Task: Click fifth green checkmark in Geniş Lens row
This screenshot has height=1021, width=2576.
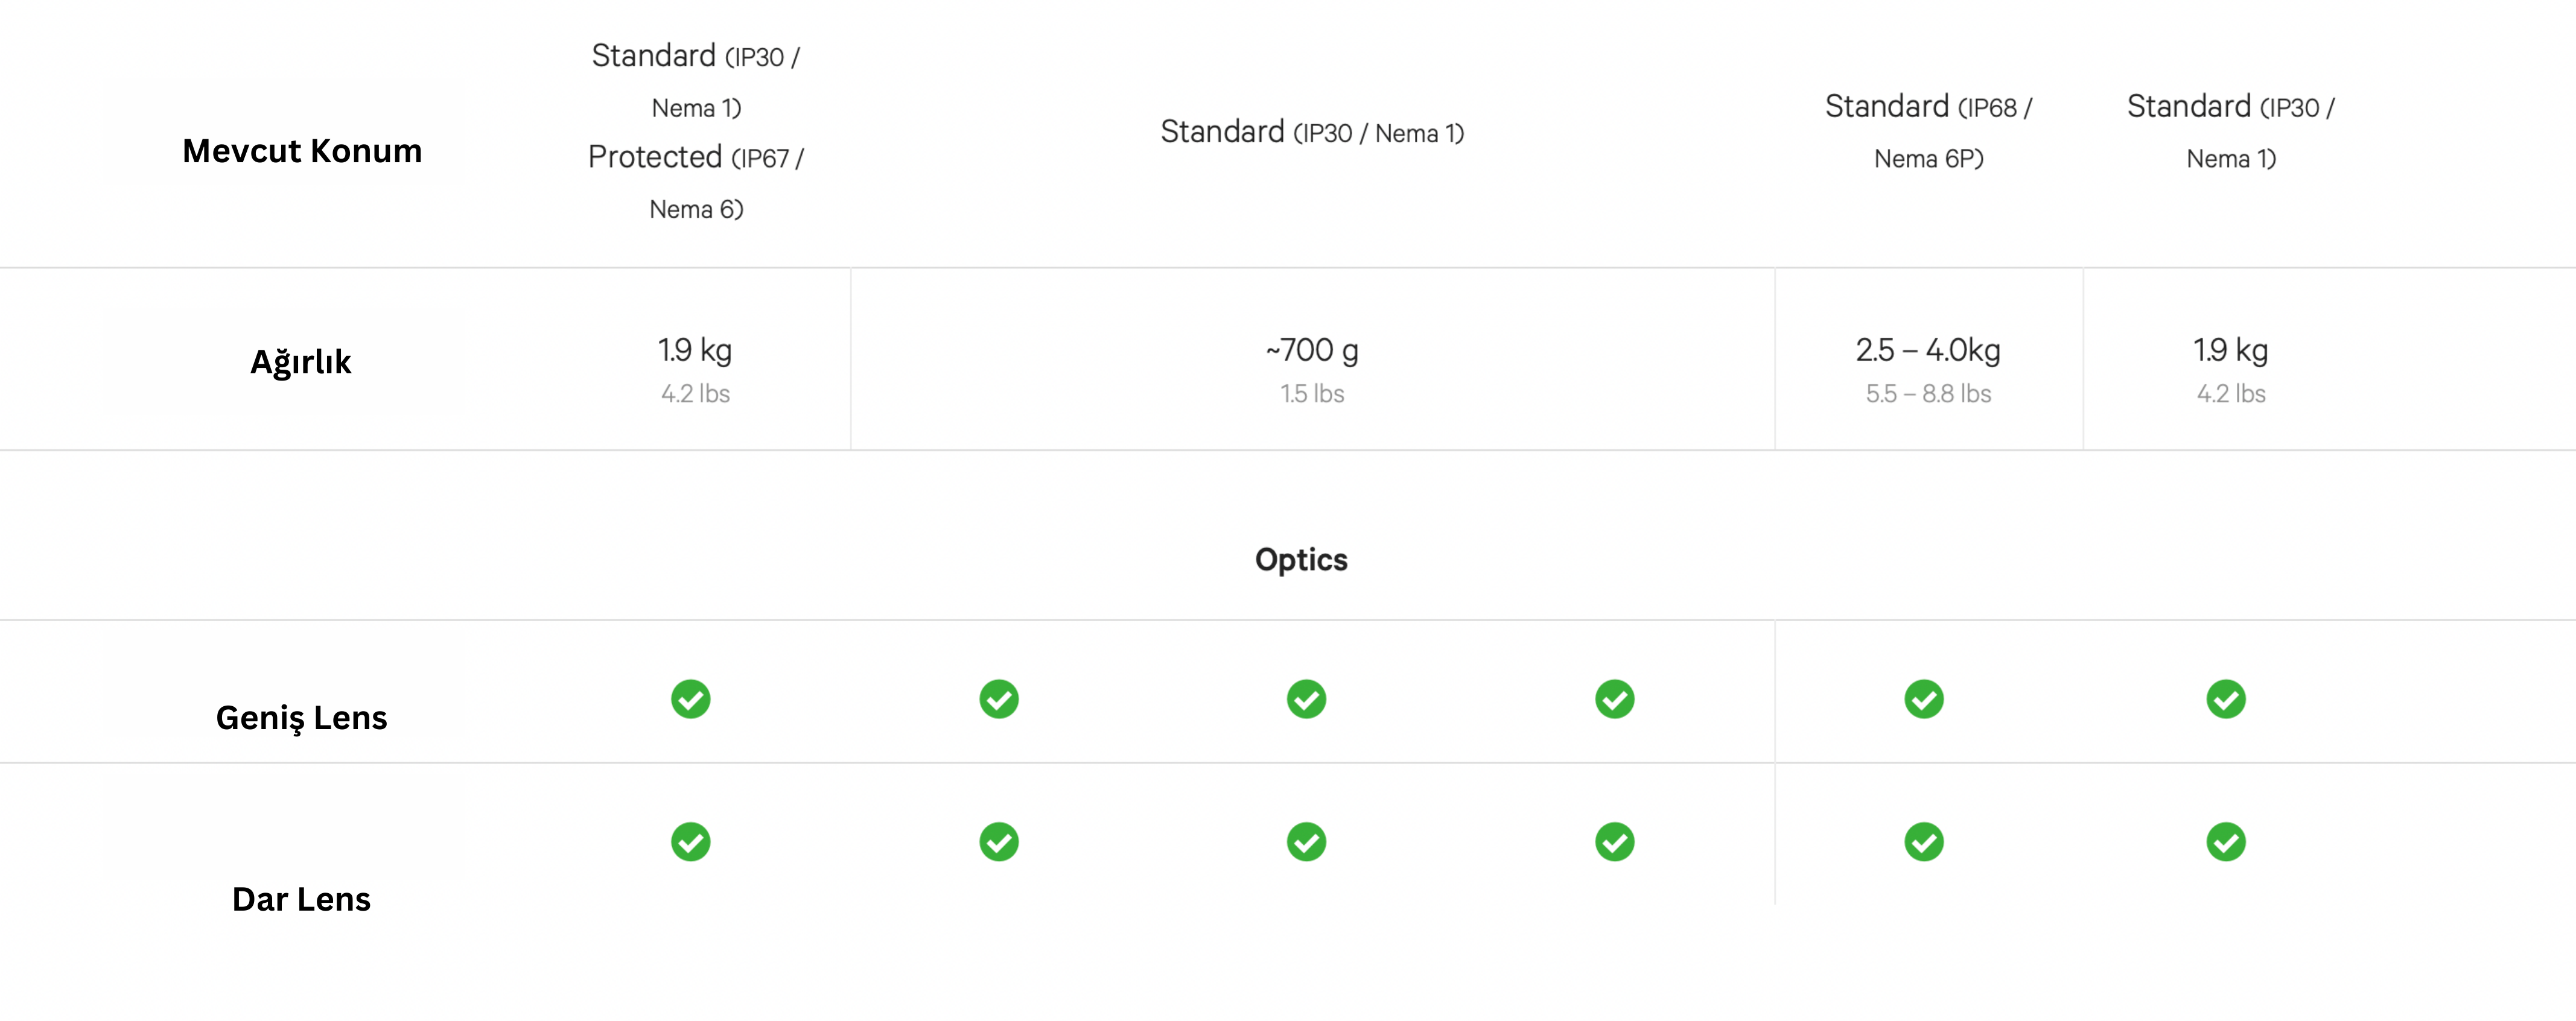Action: pos(1923,700)
